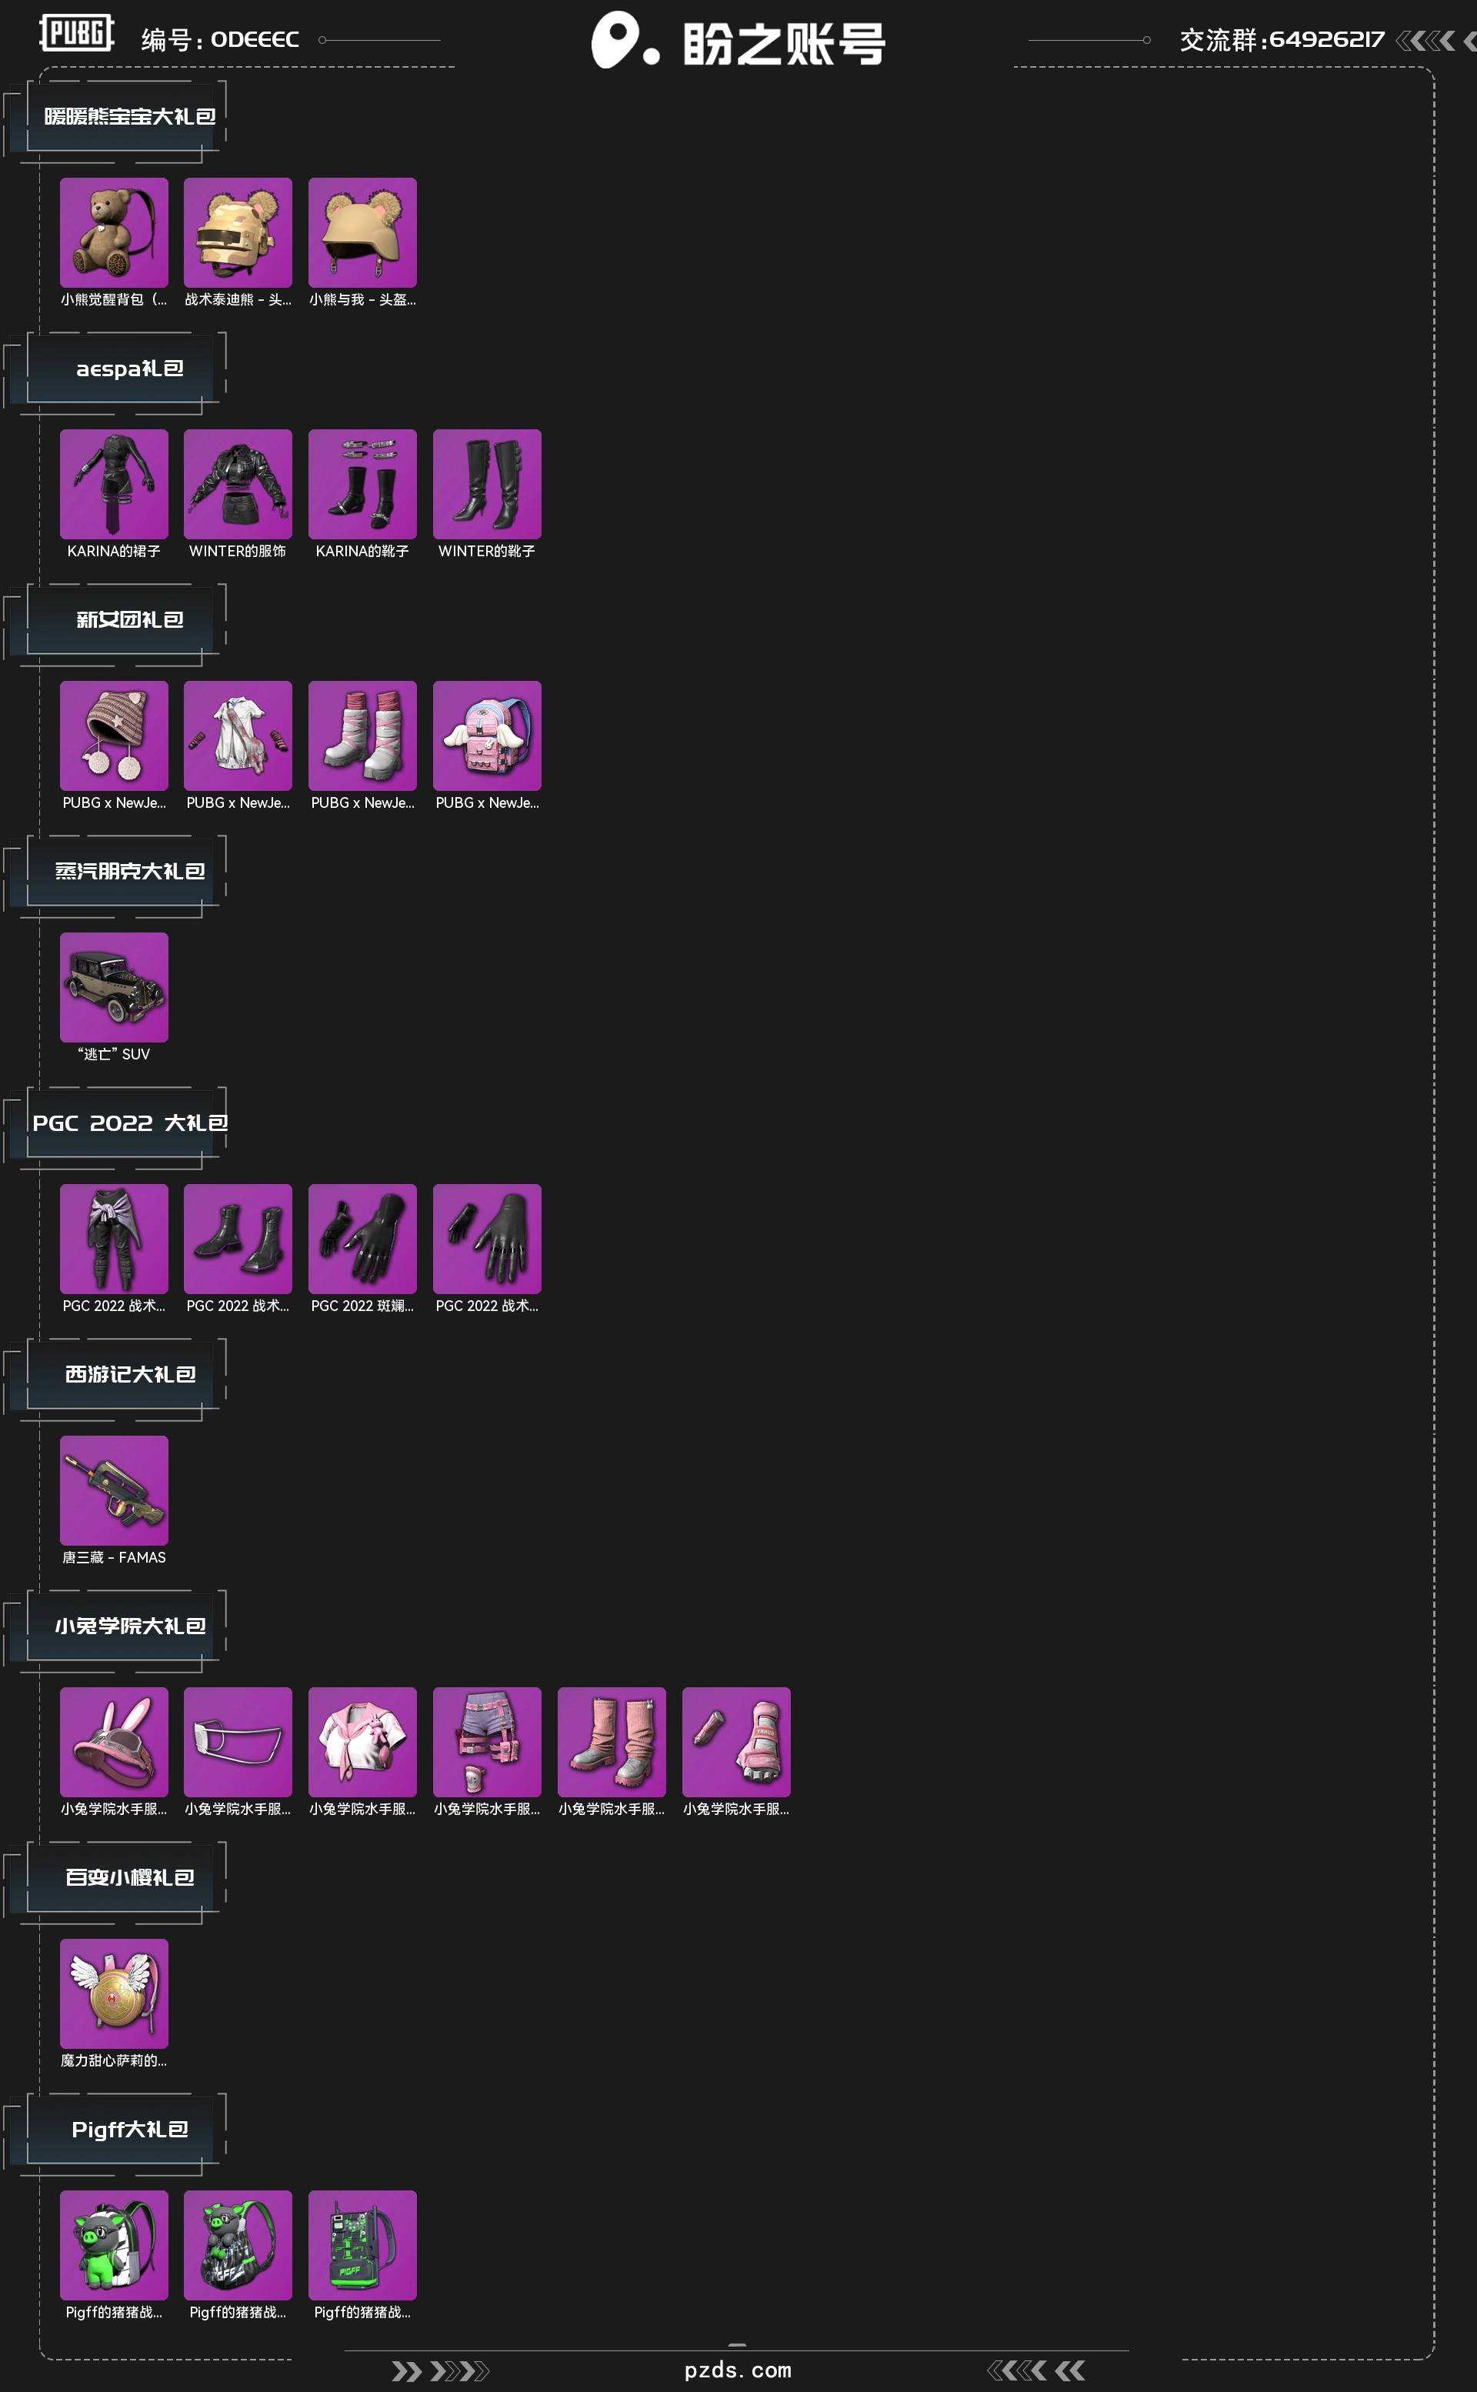Click the group number 64926217 text
This screenshot has width=1477, height=2392.
[1325, 39]
